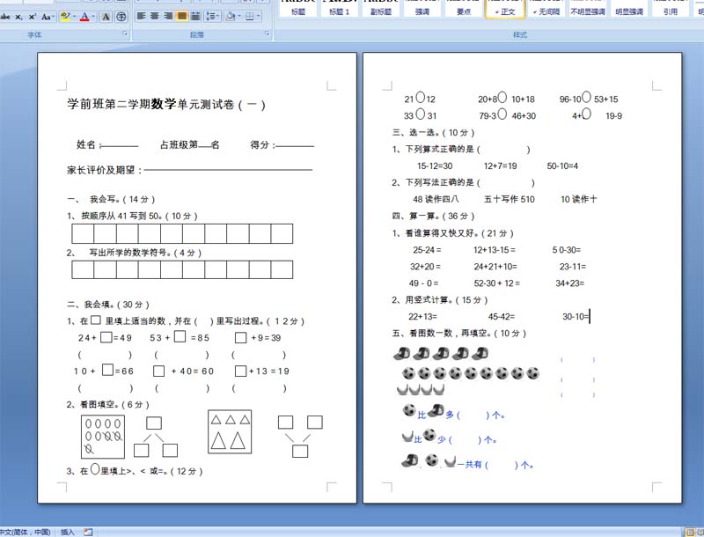The width and height of the screenshot is (704, 537).
Task: Apply the 副标题 style
Action: (381, 9)
